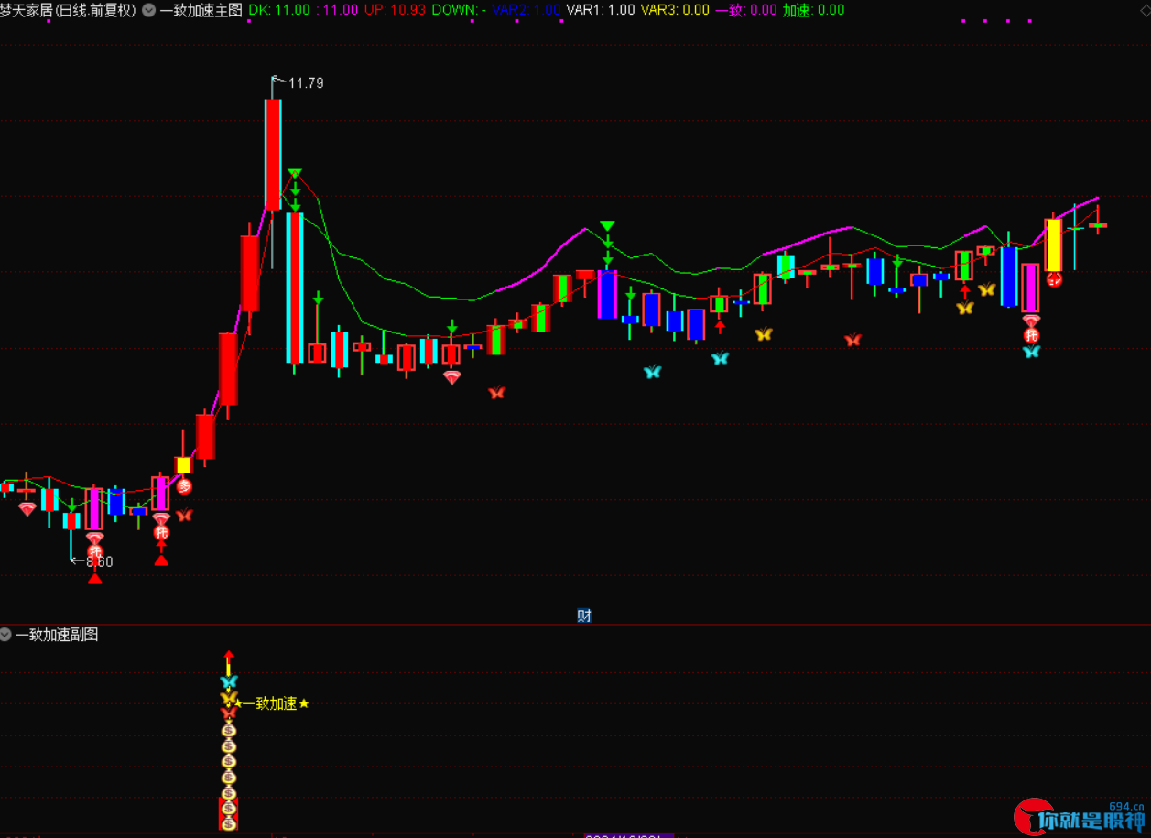Click the green triangle above the mid-chart magenta candle
Image resolution: width=1151 pixels, height=838 pixels.
pyautogui.click(x=607, y=226)
